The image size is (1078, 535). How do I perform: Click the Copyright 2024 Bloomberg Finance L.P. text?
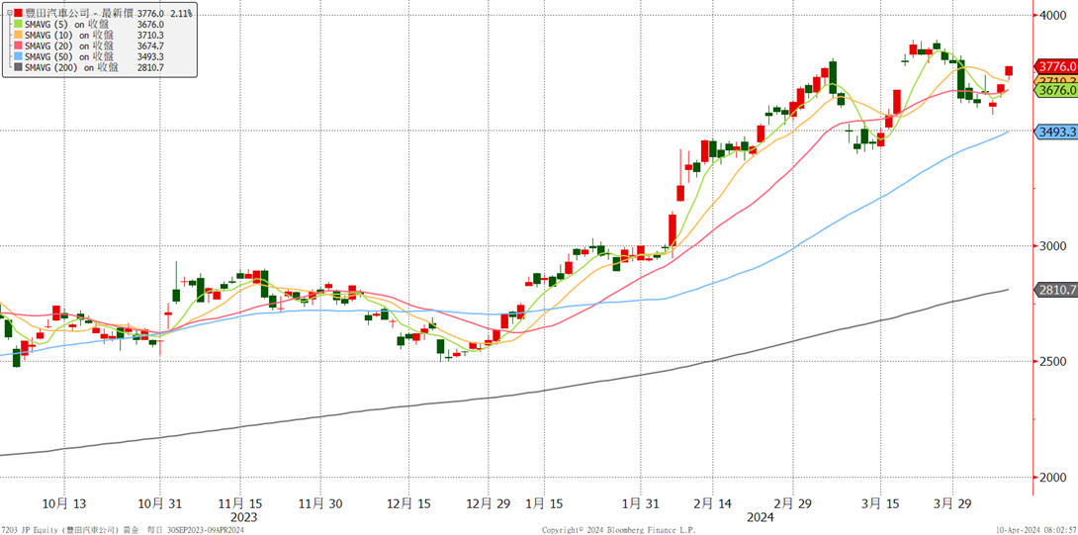(619, 530)
